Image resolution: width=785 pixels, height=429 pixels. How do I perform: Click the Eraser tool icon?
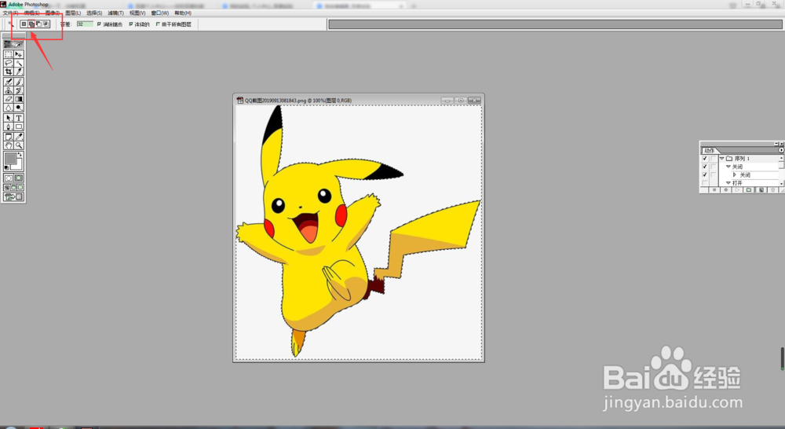point(9,99)
